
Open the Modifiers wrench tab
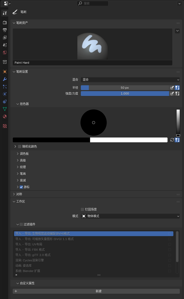pyautogui.click(x=5, y=79)
